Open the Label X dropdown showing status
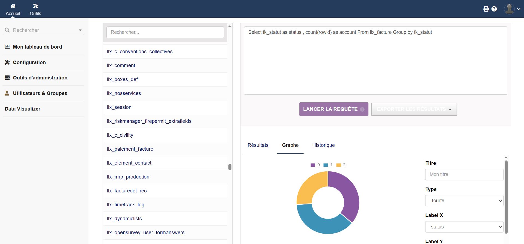Screen dimensions: 524x244 pyautogui.click(x=464, y=227)
